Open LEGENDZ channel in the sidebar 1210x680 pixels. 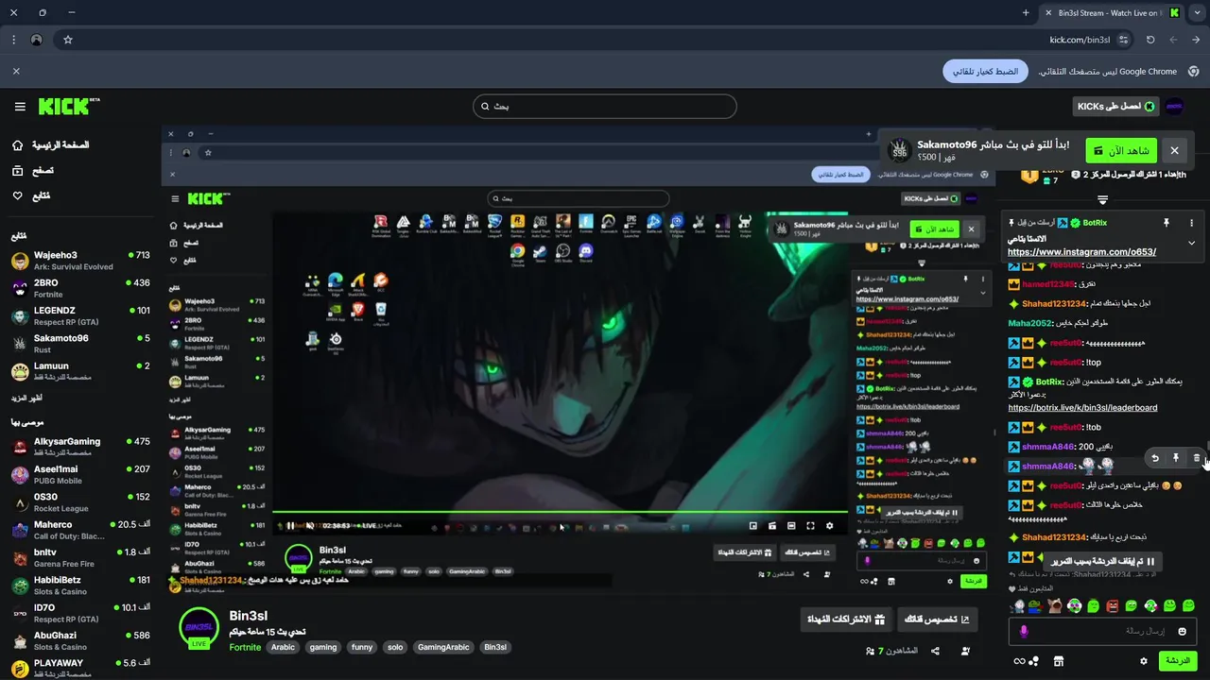tap(80, 315)
